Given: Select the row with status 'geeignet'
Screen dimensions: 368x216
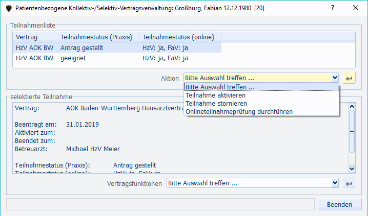Looking at the screenshot, I should point(117,58).
